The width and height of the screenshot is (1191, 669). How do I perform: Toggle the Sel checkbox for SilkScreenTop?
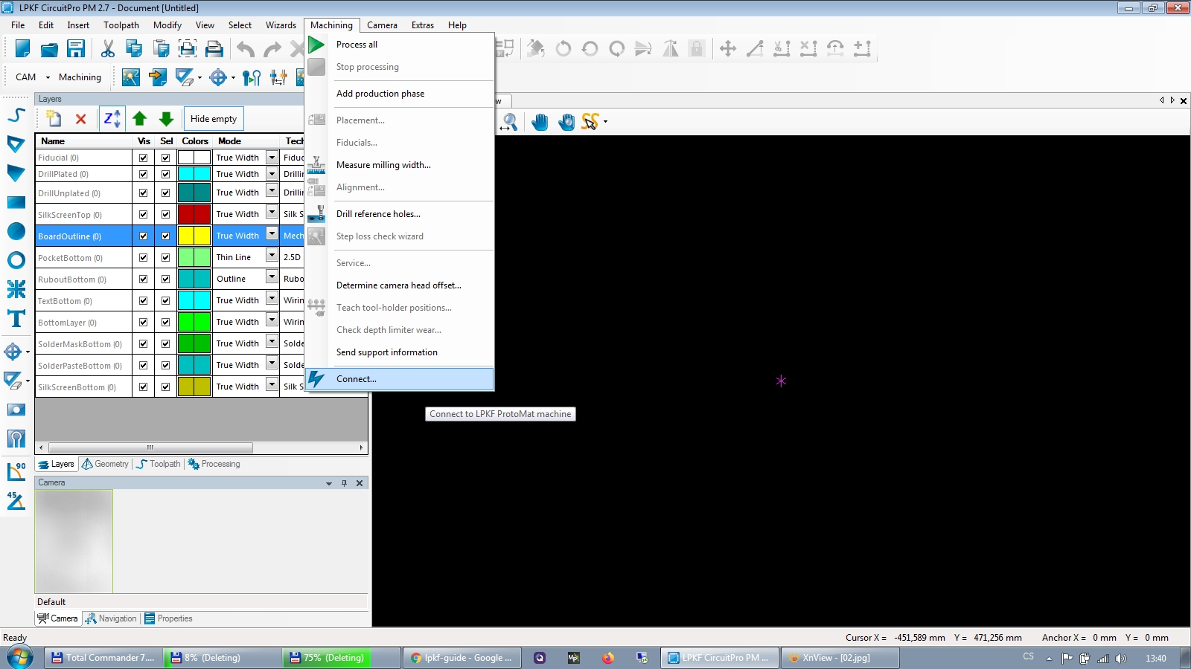pyautogui.click(x=165, y=214)
